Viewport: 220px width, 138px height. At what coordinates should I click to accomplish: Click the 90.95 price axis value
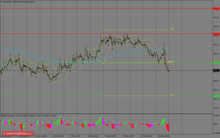(x=216, y=27)
